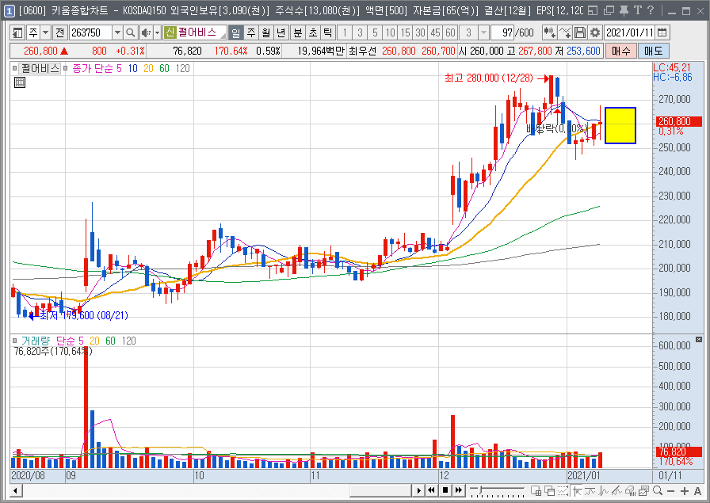Click the fast-forward button in playback controls

point(459,490)
